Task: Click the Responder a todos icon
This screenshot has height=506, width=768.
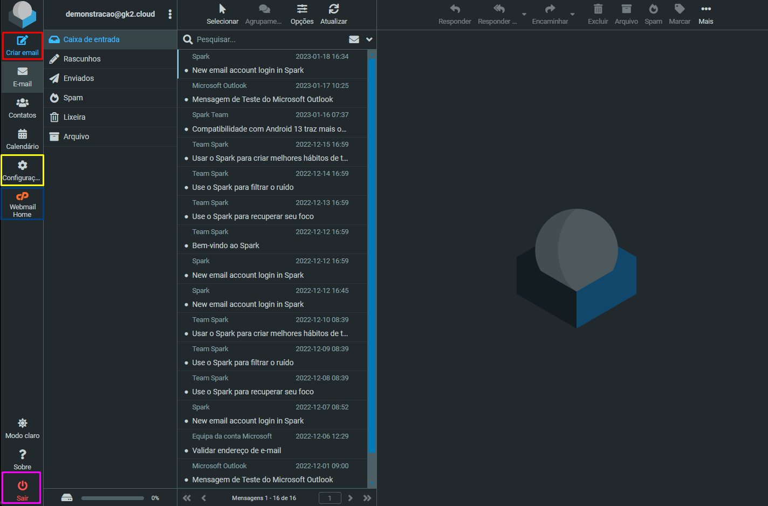Action: (499, 9)
